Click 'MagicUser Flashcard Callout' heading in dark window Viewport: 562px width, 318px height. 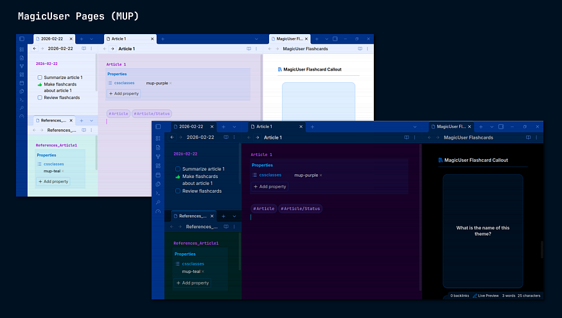[476, 160]
